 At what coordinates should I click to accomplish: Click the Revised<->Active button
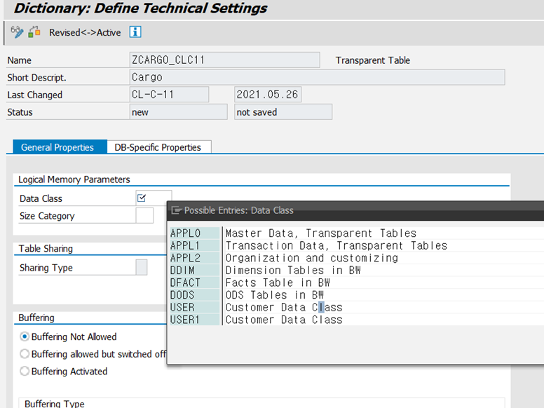85,32
